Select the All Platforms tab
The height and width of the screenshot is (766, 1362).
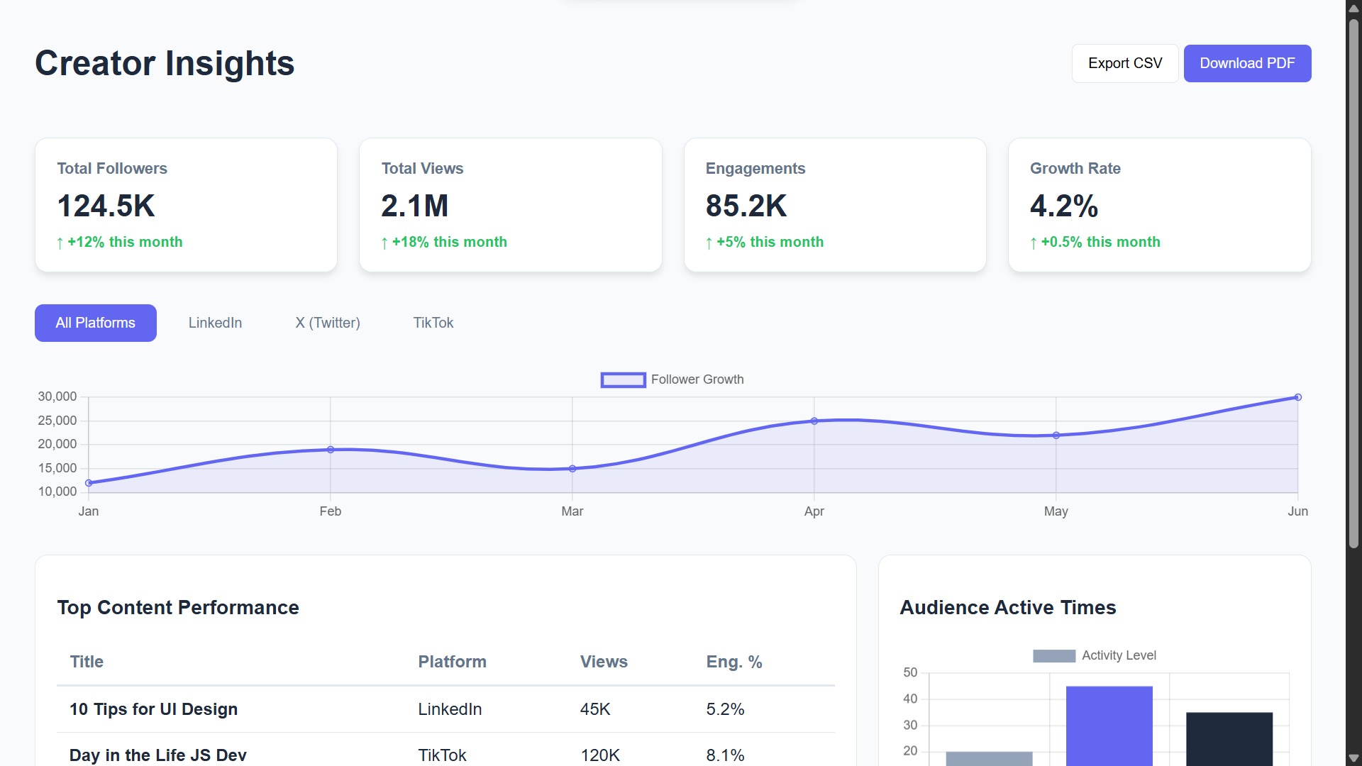click(x=95, y=323)
